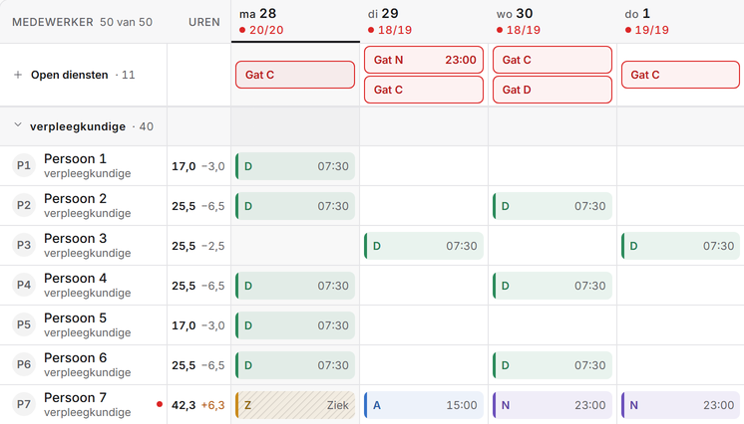Click the name Persoon 7

pyautogui.click(x=75, y=397)
